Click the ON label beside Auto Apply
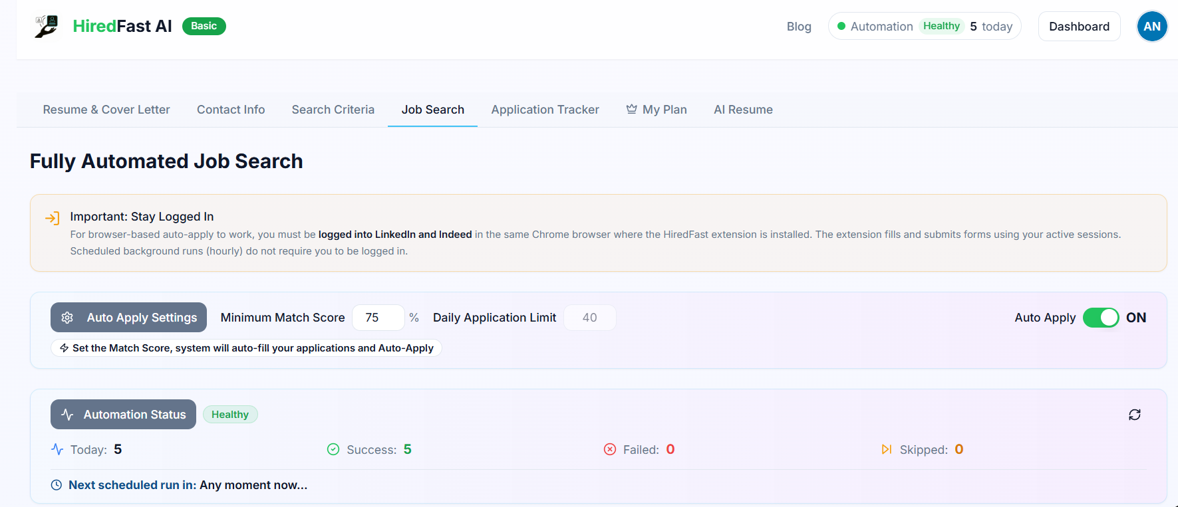1178x507 pixels. [x=1136, y=318]
